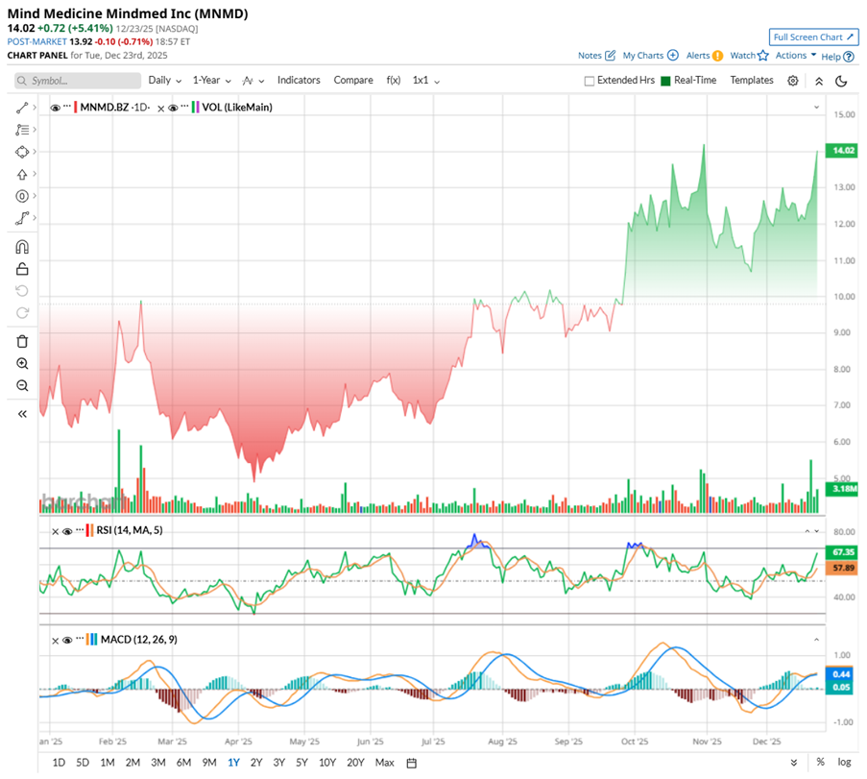
Task: Toggle MACD indicator visibility eye
Action: click(x=67, y=640)
